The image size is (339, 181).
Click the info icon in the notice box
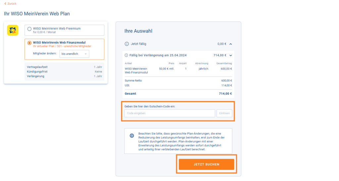pos(132,136)
